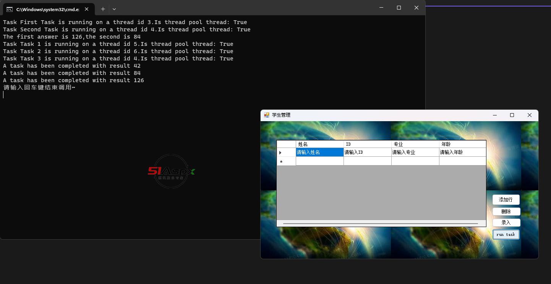Click the 添加行 button
Screen dimensions: 551x284
pos(506,200)
